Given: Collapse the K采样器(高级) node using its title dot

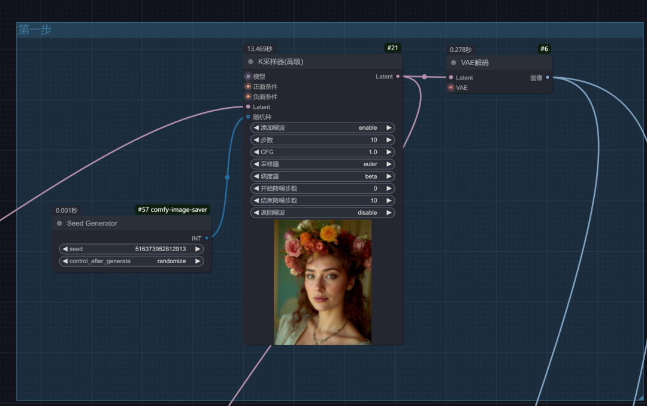Looking at the screenshot, I should pos(250,62).
